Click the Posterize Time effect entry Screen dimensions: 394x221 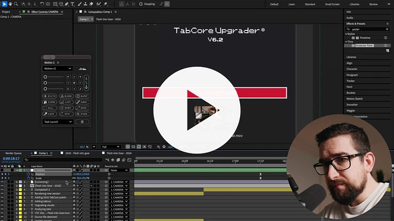tap(364, 46)
